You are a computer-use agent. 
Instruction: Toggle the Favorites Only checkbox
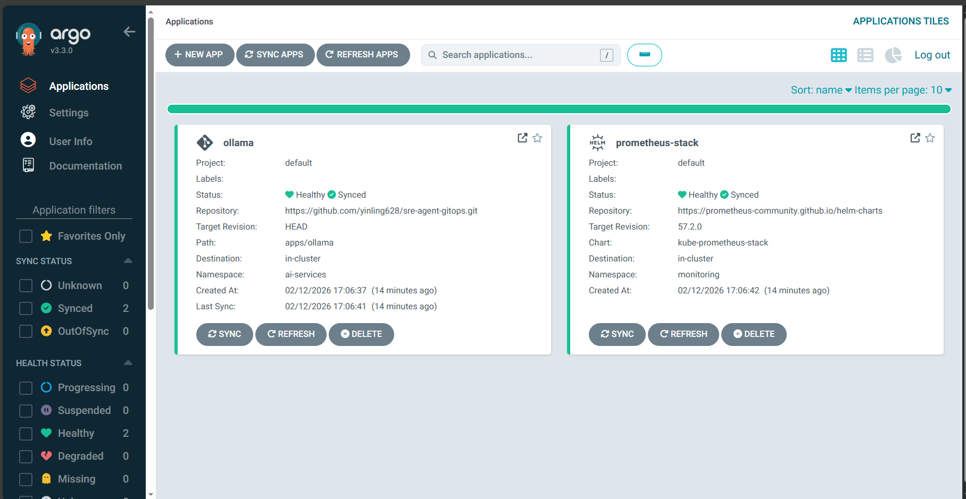tap(26, 236)
